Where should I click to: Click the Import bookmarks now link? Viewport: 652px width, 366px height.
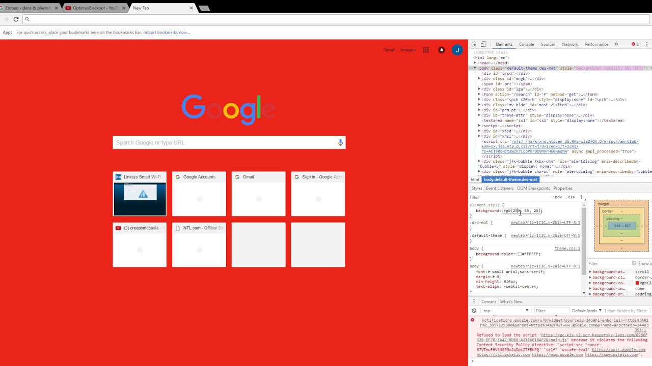167,33
